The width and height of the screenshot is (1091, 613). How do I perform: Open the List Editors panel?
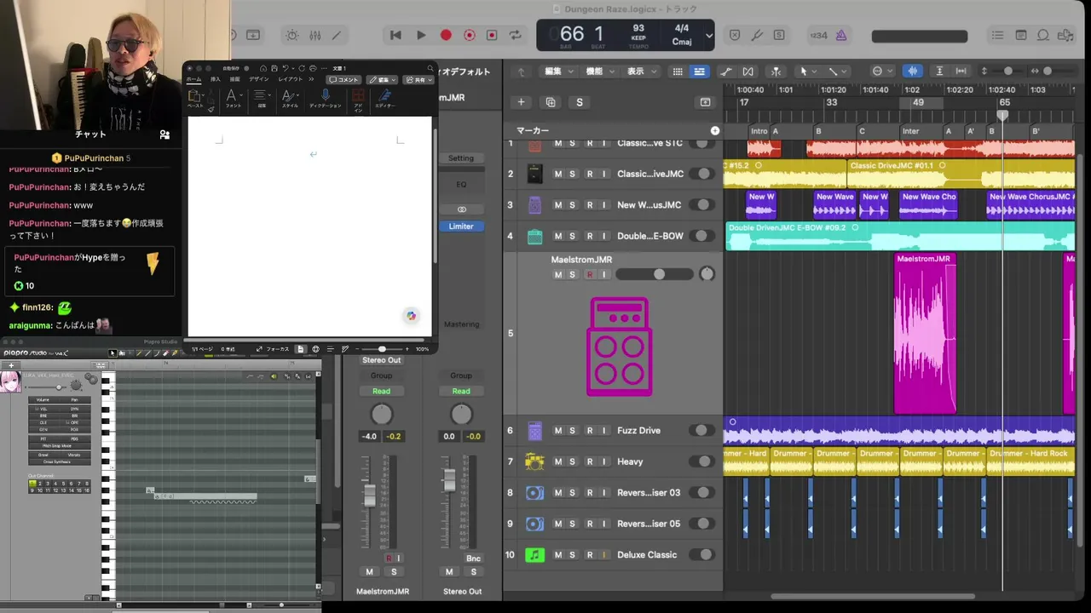(998, 35)
